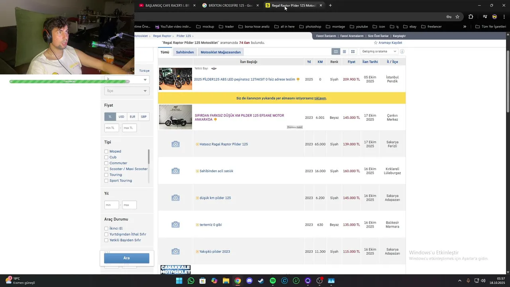510x287 pixels.
Task: Open the Chrome extensions puzzle icon
Action: 471,17
